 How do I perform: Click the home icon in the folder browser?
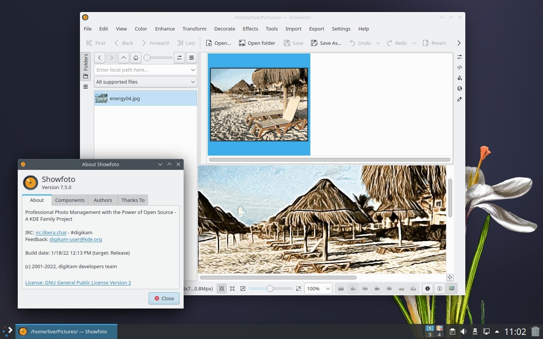[x=136, y=58]
